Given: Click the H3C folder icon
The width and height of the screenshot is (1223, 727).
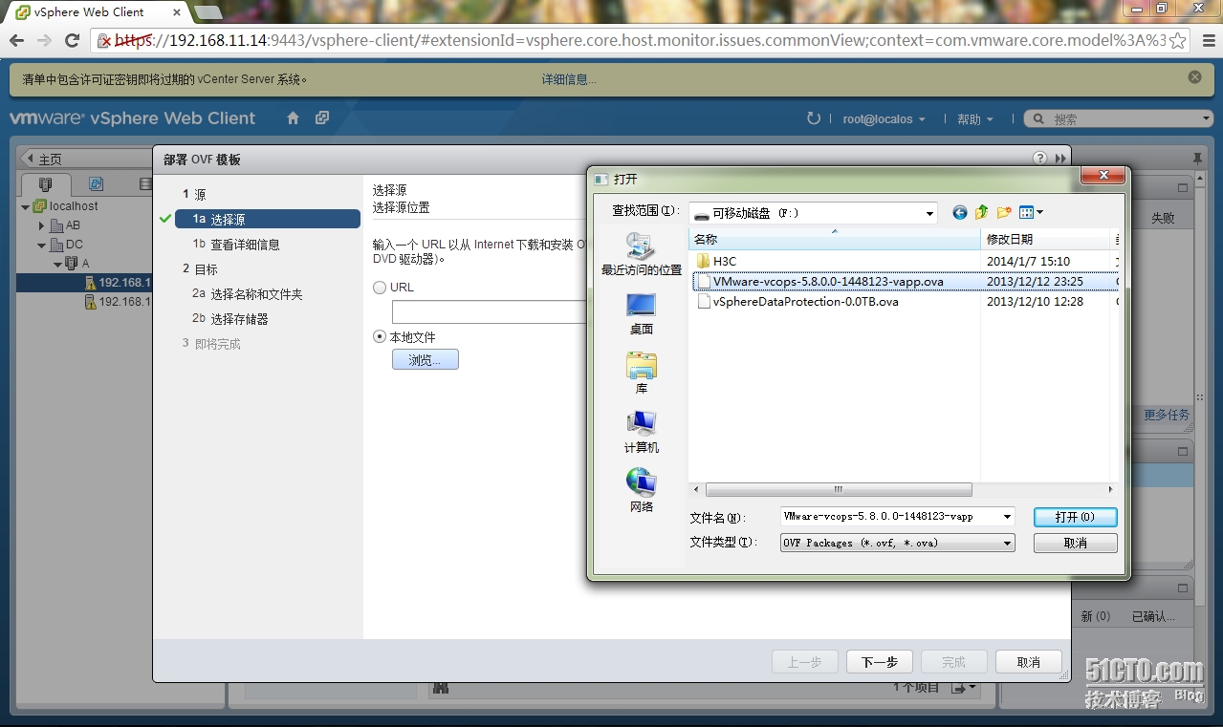Looking at the screenshot, I should 703,261.
